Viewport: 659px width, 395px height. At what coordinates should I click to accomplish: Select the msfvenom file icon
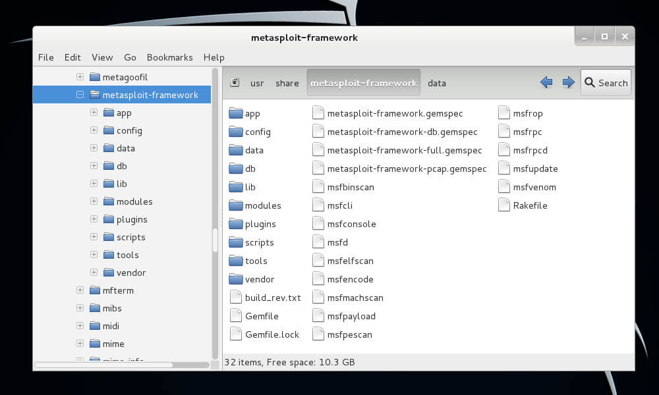tap(504, 187)
